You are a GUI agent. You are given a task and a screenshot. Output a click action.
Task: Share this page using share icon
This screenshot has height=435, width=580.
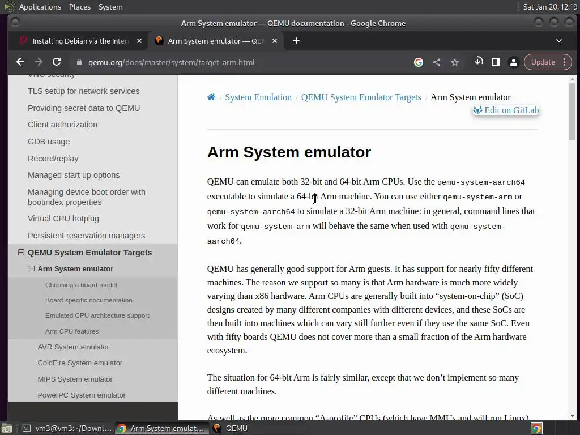(437, 62)
